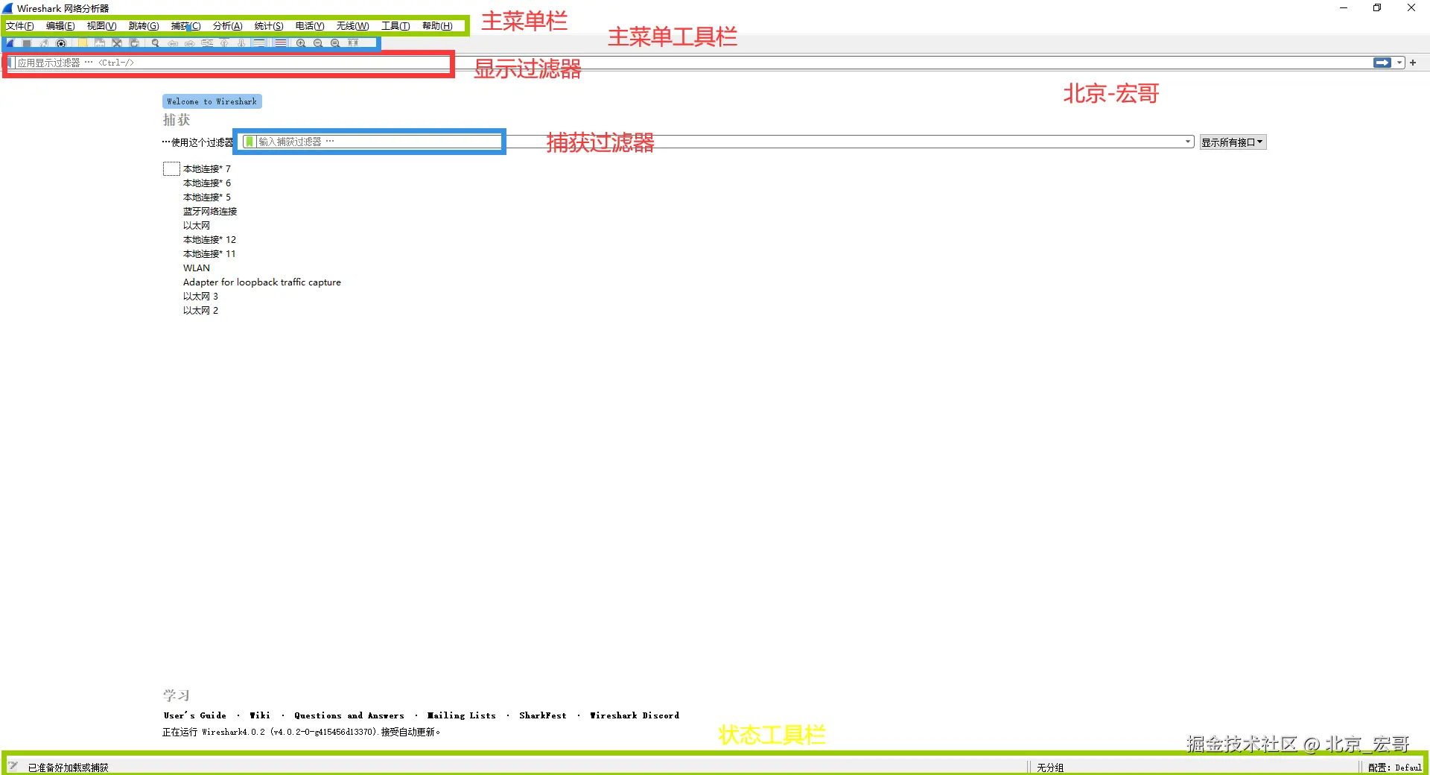Save the capture file from the toolbar

click(x=100, y=43)
